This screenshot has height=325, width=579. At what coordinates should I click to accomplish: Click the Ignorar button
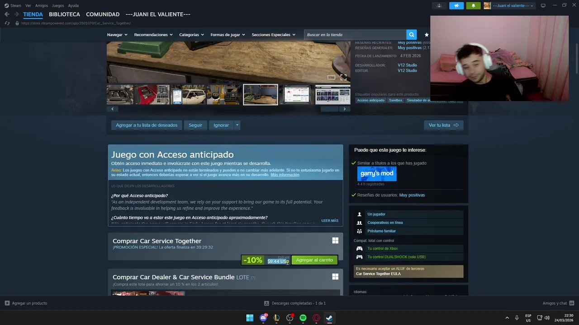click(221, 125)
